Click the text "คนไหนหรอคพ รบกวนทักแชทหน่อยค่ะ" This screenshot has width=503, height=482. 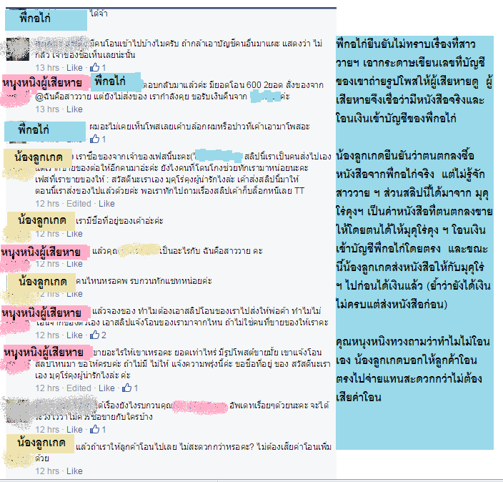(144, 281)
